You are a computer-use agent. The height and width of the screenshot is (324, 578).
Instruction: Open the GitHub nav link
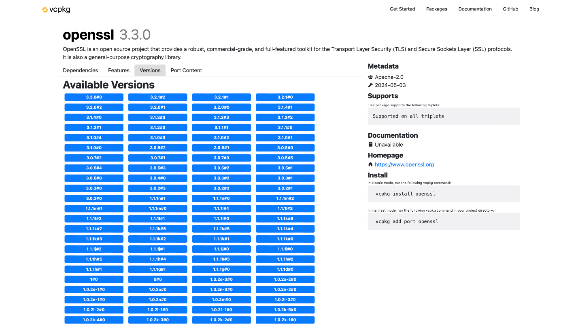[510, 9]
